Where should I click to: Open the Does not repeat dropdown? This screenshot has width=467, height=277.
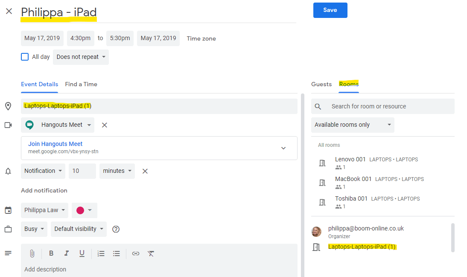point(81,57)
